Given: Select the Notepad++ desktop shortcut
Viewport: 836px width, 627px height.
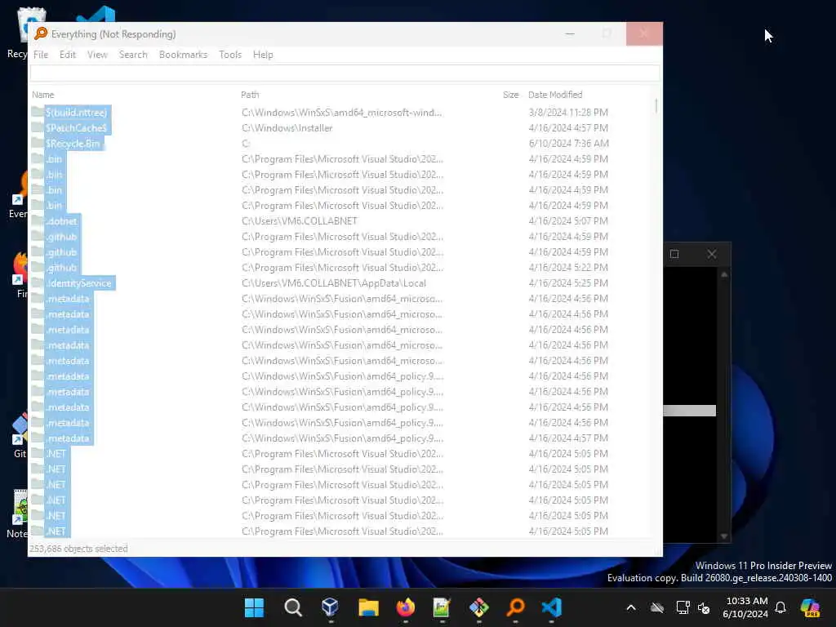Looking at the screenshot, I should [x=17, y=514].
